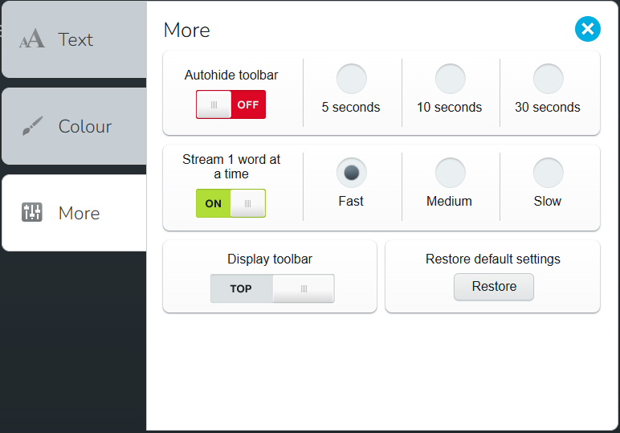Select the 5 seconds autohide option

352,79
